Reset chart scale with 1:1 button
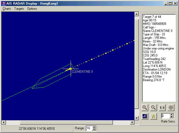The width and height of the screenshot is (179, 133). point(162,108)
